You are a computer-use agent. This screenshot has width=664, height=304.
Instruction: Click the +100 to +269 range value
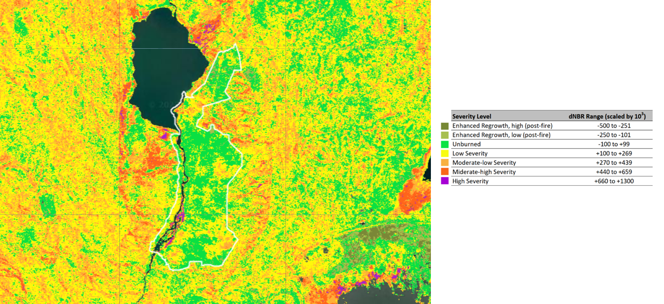(x=613, y=154)
